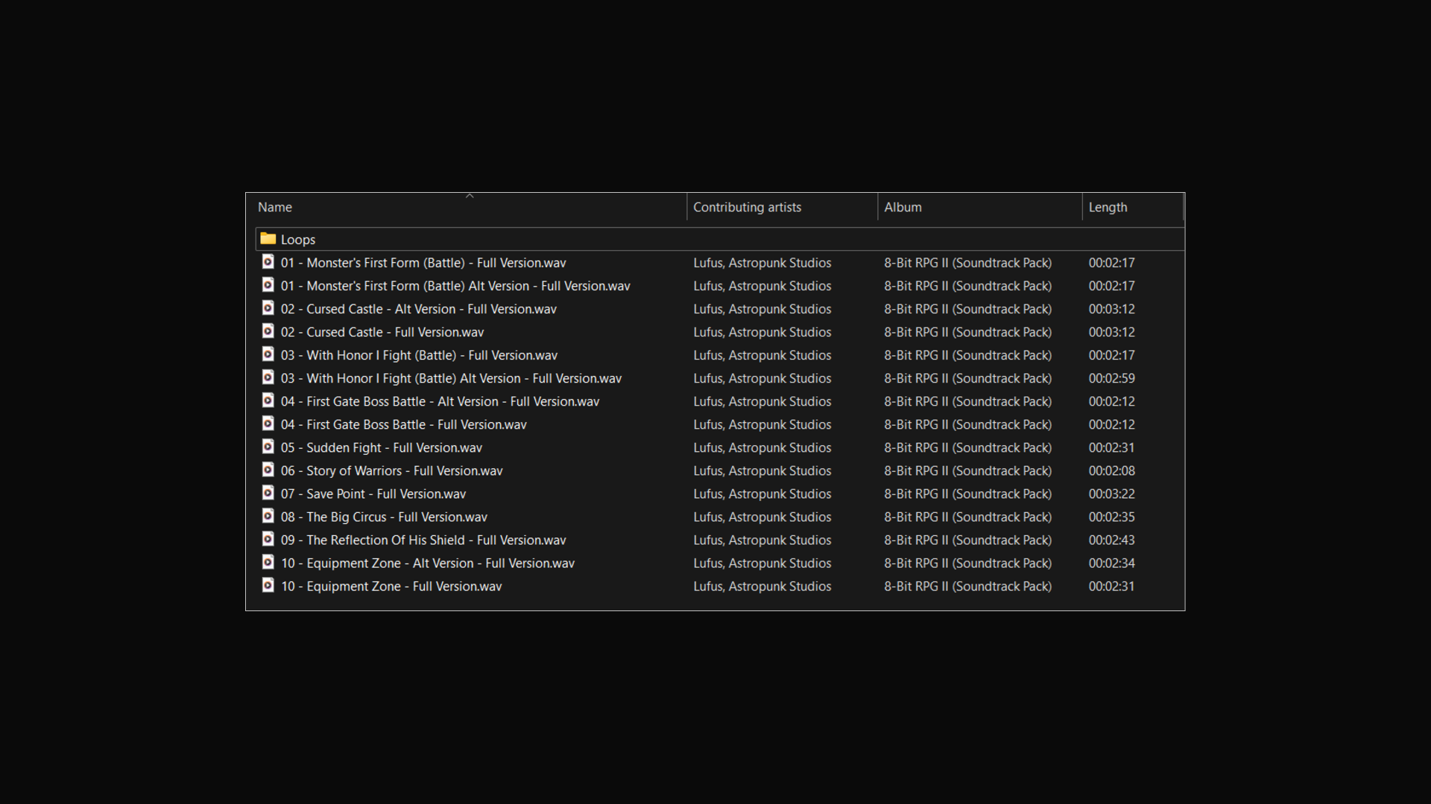Image resolution: width=1431 pixels, height=804 pixels.
Task: Click the file icon for 06 - Story of Warriors
Action: (268, 470)
